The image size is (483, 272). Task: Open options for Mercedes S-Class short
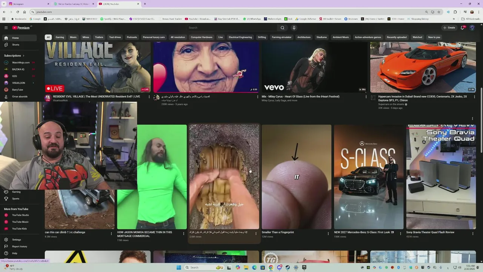400,233
